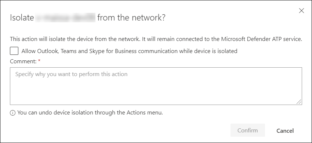The width and height of the screenshot is (312, 143).
Task: Click the info icon beside undo isolation note
Action: click(x=12, y=113)
